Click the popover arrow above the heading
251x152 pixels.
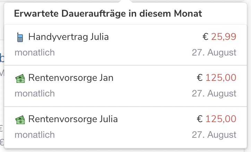125,1
